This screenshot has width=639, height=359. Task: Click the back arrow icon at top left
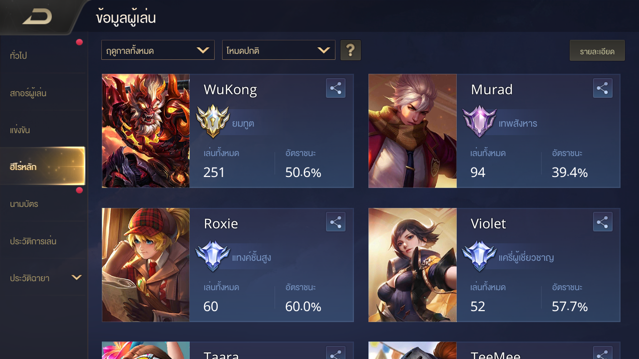pyautogui.click(x=37, y=17)
